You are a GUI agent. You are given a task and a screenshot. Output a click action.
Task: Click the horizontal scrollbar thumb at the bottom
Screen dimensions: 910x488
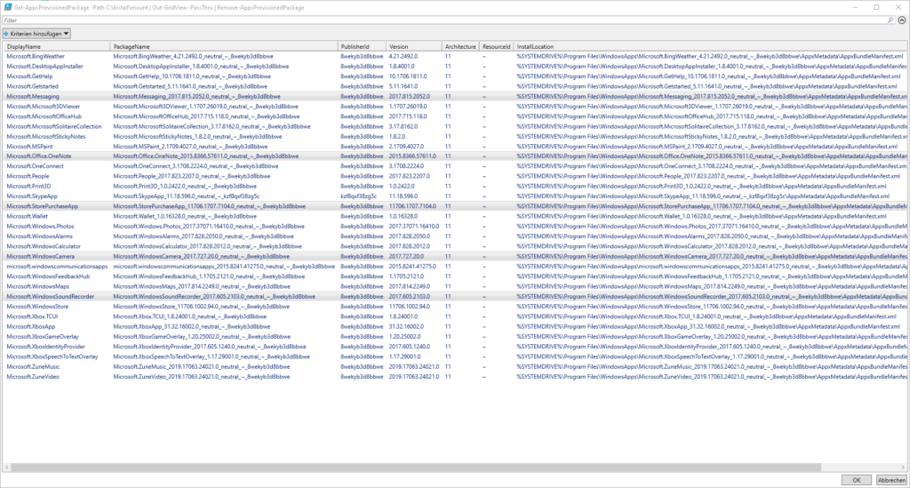tap(416, 467)
